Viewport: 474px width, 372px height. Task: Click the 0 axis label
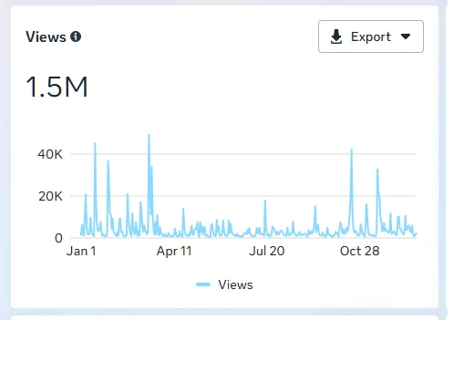click(x=58, y=238)
